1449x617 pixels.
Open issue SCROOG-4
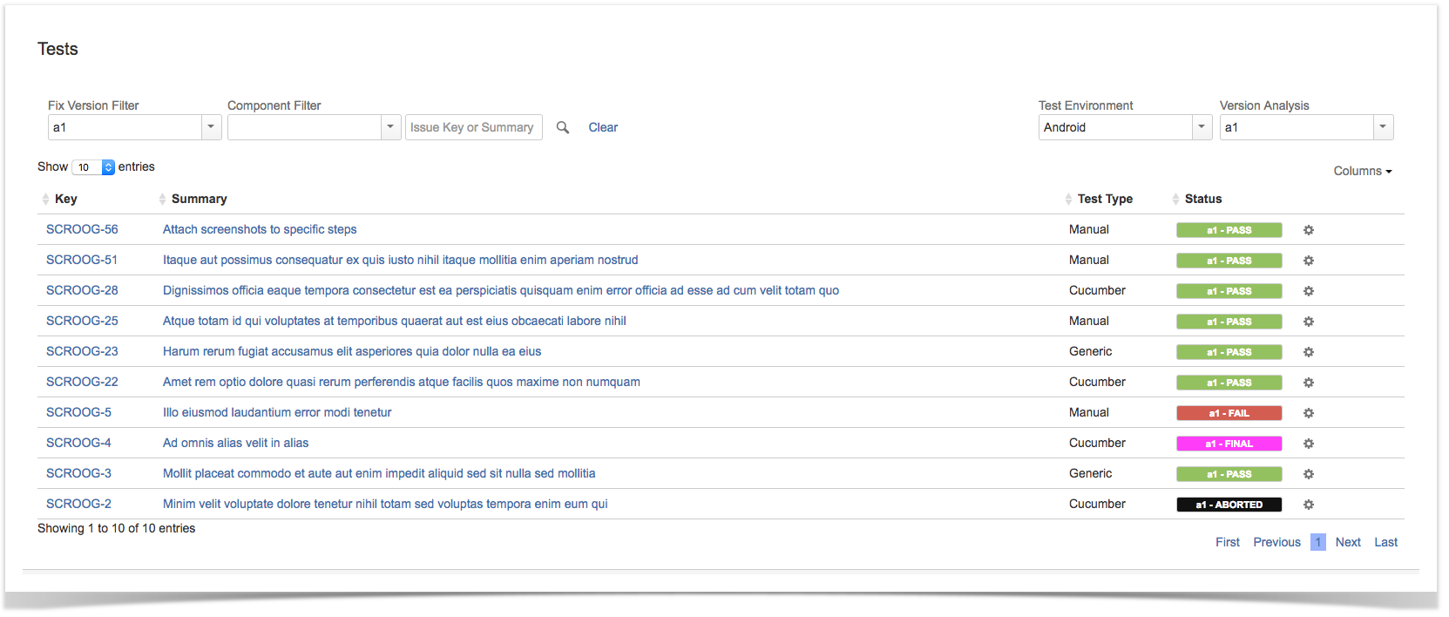78,443
